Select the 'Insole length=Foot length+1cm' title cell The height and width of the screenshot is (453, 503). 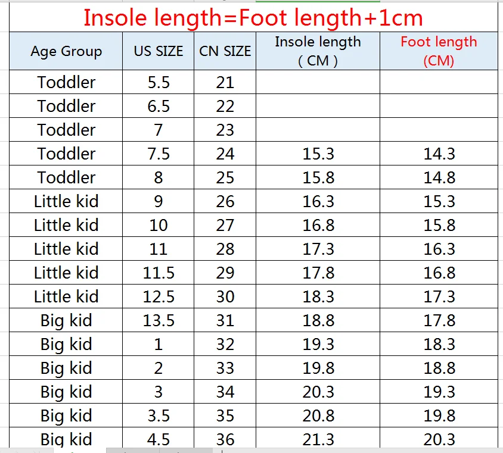pos(253,17)
